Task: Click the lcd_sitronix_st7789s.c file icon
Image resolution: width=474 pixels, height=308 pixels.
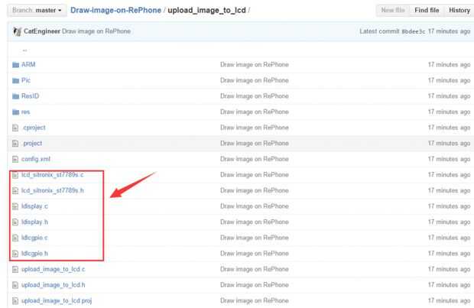Action: pyautogui.click(x=15, y=175)
